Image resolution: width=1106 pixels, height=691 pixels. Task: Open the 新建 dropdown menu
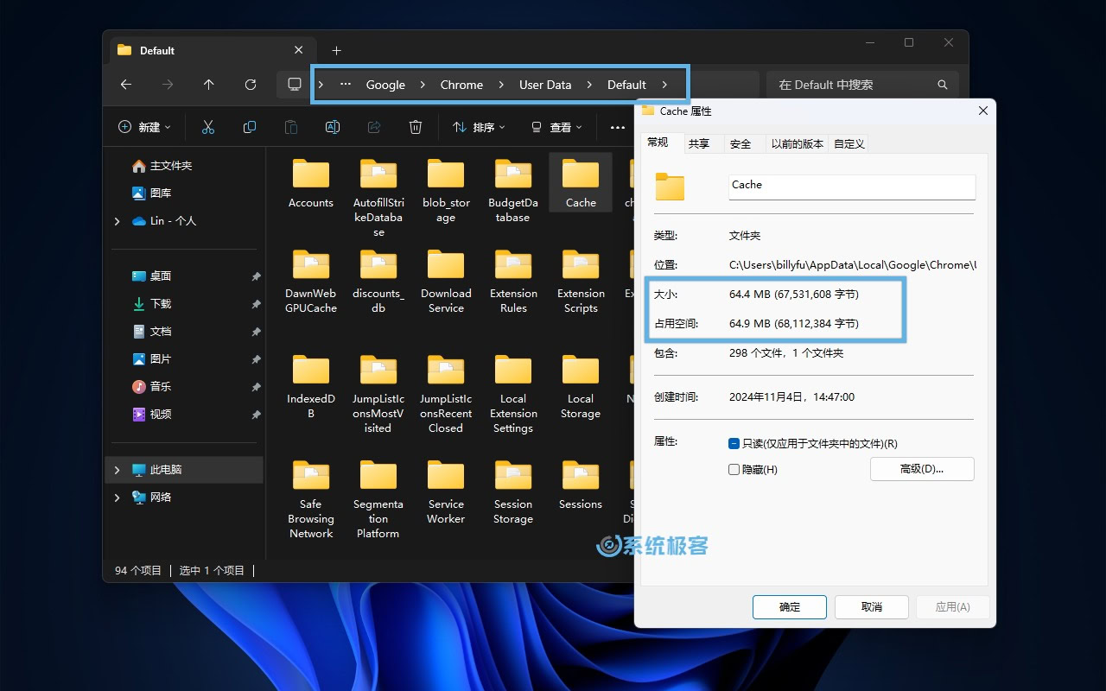[144, 127]
